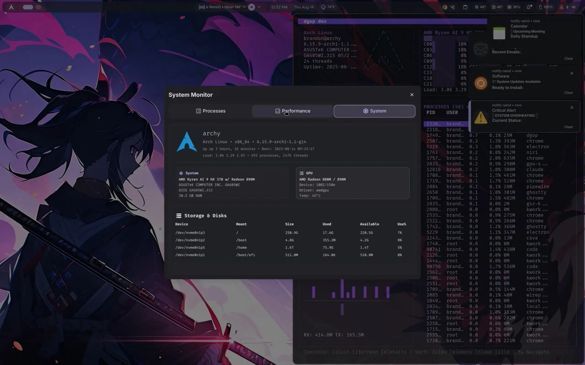Clear the Recent Emails notification
This screenshot has width=585, height=365.
click(x=569, y=58)
